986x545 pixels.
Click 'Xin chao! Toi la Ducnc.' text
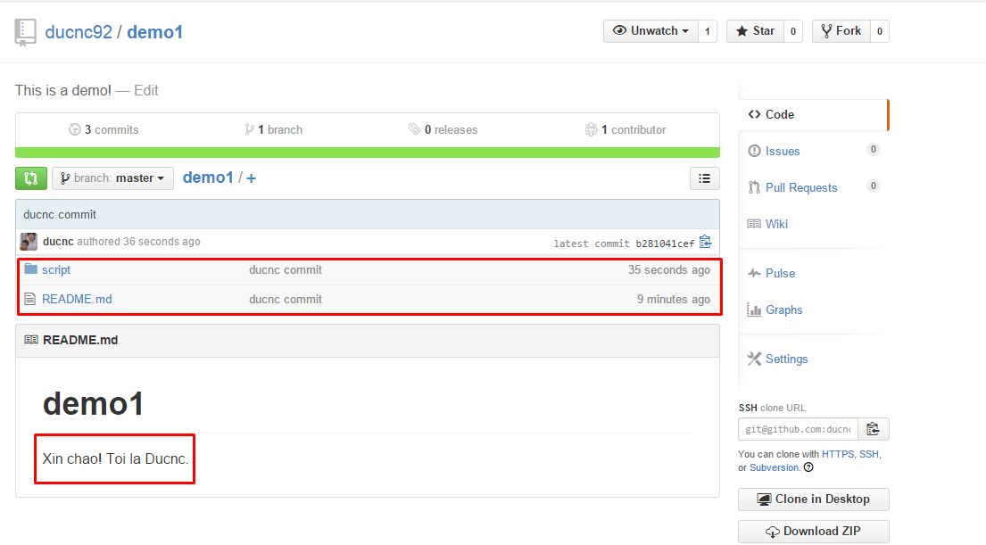coord(115,458)
